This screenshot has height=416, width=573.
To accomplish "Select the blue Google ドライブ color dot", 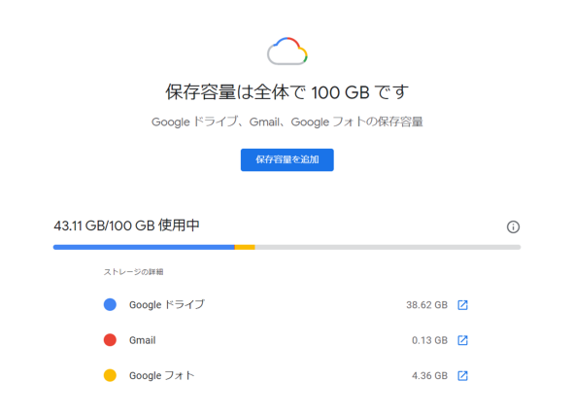I will pyautogui.click(x=110, y=304).
